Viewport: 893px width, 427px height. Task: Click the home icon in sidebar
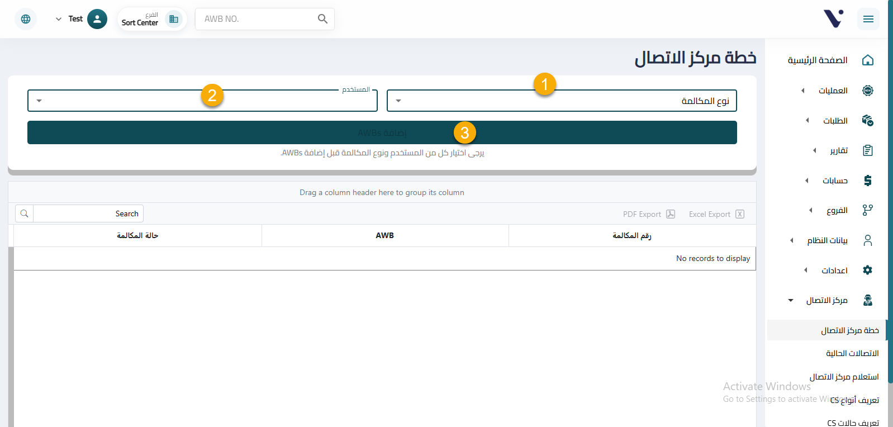pyautogui.click(x=868, y=60)
